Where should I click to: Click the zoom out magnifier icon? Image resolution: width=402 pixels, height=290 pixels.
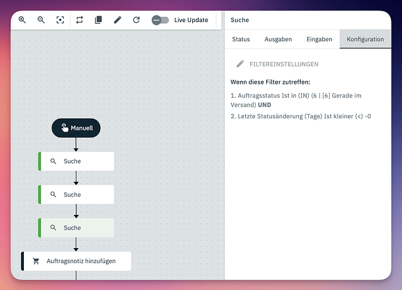[41, 20]
